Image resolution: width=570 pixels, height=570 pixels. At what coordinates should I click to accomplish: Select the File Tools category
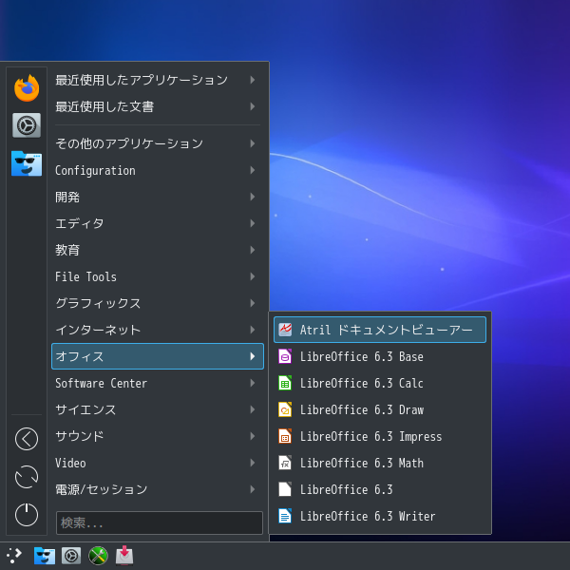click(x=158, y=276)
